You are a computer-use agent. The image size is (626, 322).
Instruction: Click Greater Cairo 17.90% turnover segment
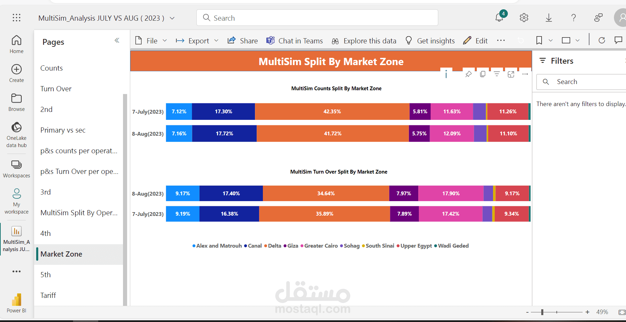451,194
